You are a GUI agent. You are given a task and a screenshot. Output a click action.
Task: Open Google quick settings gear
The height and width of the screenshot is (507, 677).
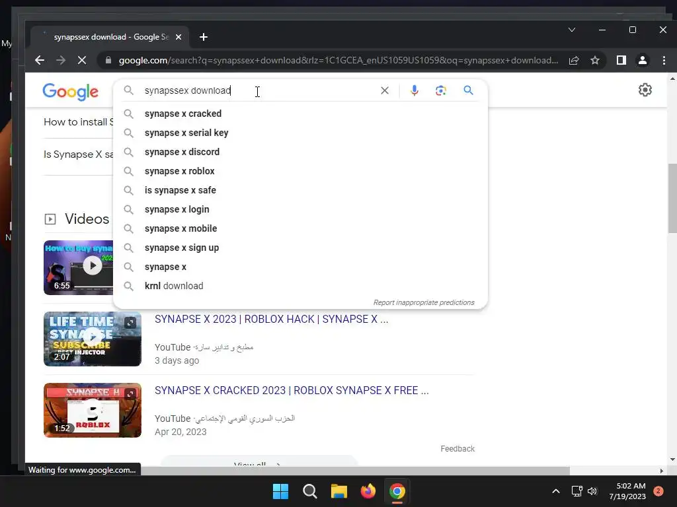tap(645, 90)
